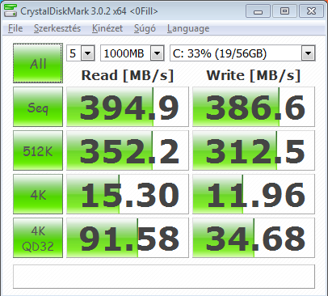Select the 512K read result 352.2
The width and height of the screenshot is (328, 296).
[128, 150]
